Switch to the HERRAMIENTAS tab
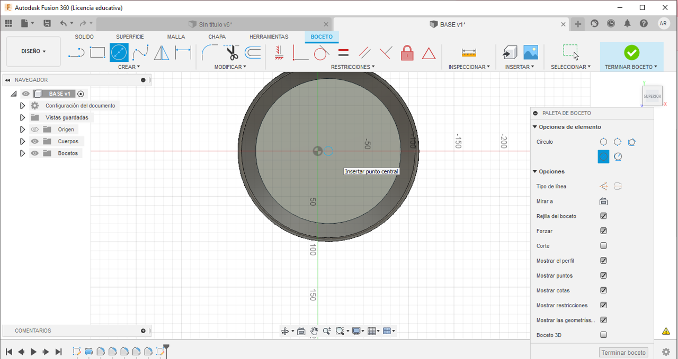 269,37
